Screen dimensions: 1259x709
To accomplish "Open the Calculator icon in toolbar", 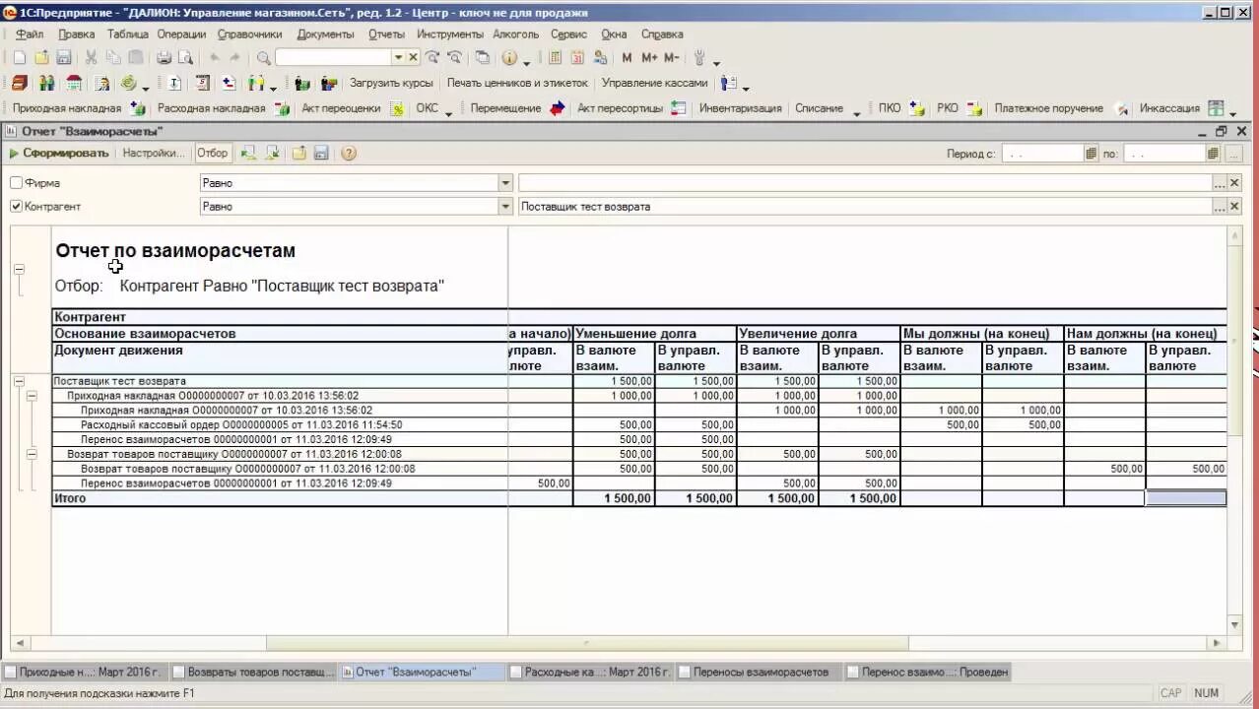I will [555, 58].
